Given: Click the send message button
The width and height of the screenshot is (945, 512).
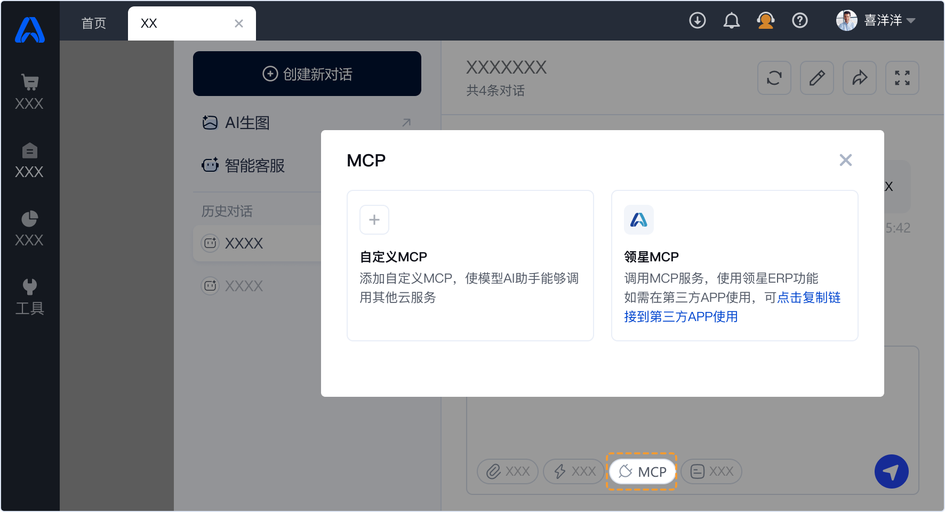Looking at the screenshot, I should pos(892,471).
